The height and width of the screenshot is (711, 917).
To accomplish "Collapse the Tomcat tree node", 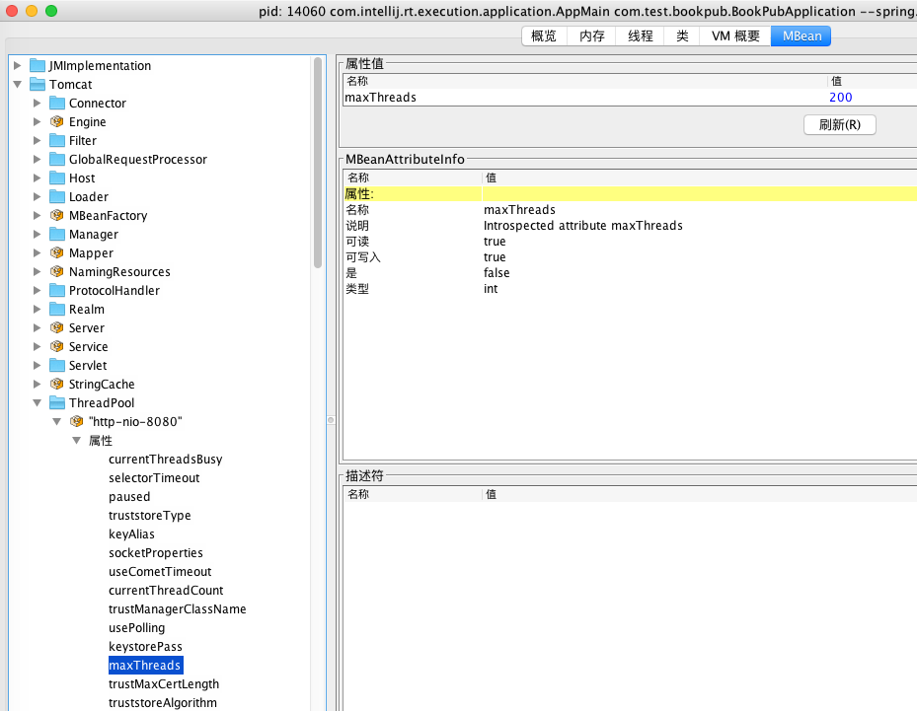I will (x=18, y=85).
